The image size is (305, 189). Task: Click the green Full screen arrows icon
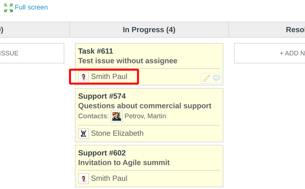[x=8, y=8]
